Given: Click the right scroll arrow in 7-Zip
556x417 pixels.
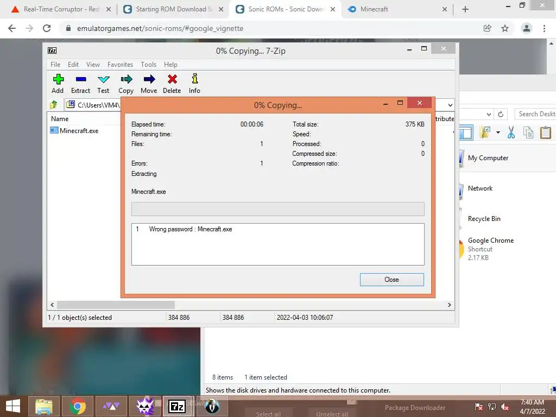Looking at the screenshot, I should [449, 305].
